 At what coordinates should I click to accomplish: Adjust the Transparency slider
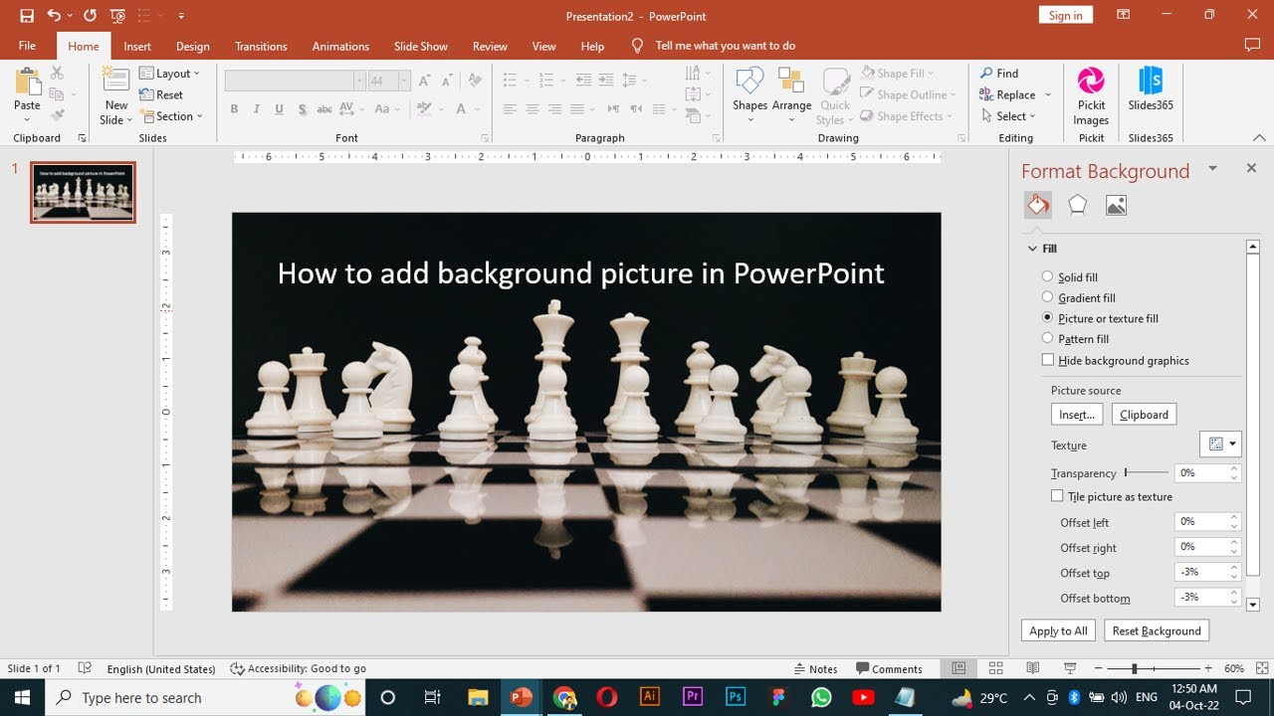[1147, 472]
